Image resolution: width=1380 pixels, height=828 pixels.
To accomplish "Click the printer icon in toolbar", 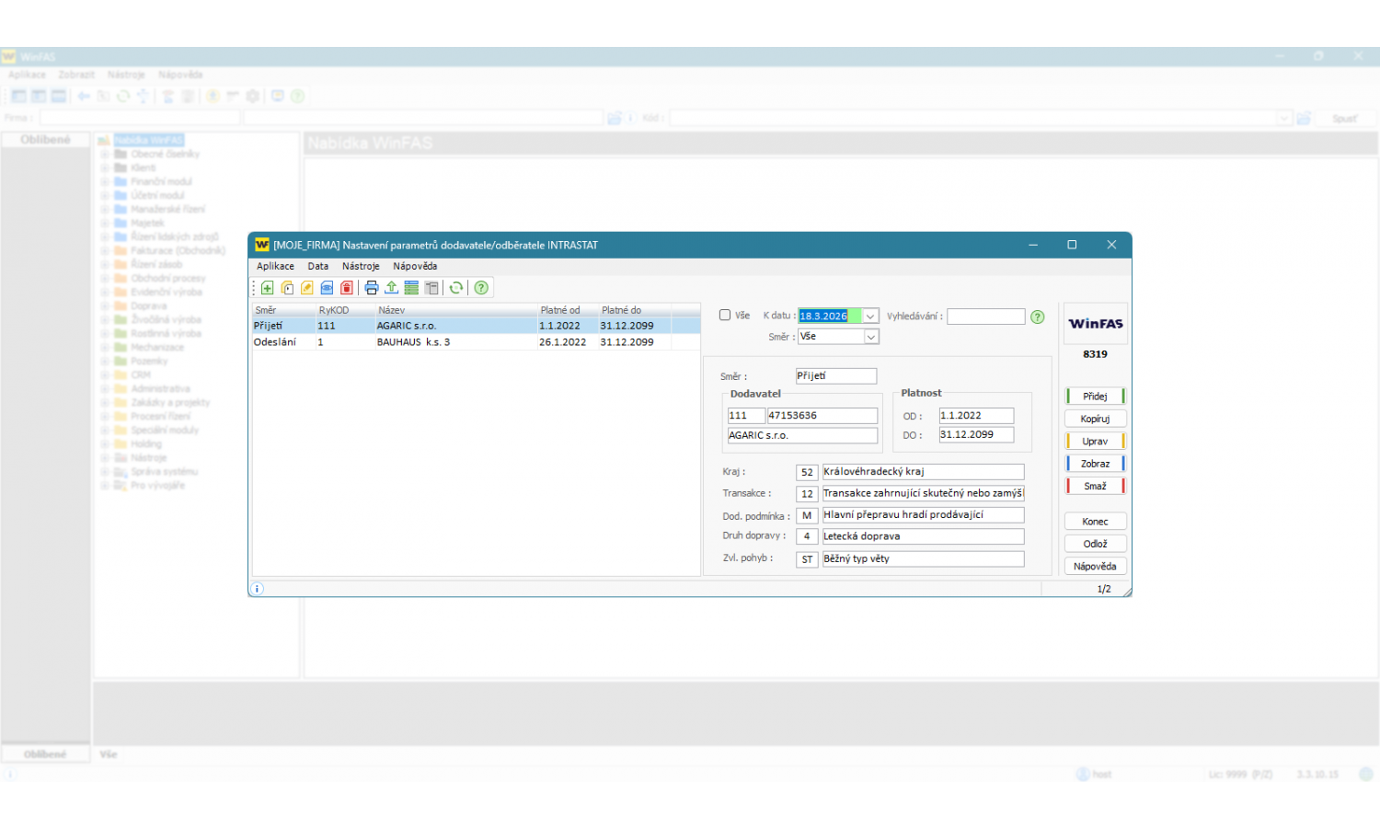I will 372,288.
